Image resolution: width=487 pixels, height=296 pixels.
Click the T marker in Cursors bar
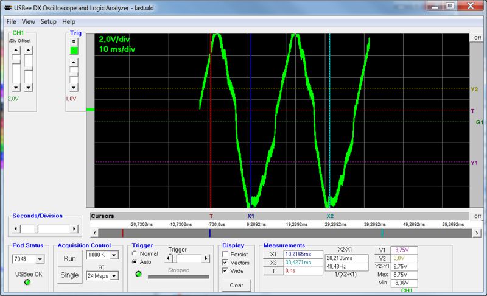(x=211, y=216)
